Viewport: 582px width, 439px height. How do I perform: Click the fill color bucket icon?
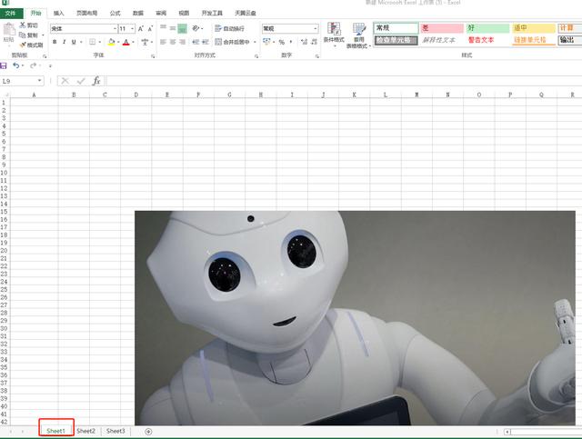(x=111, y=42)
